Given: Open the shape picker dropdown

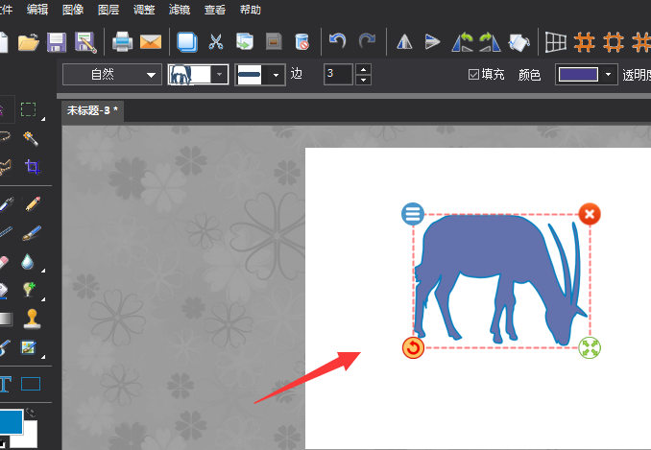Looking at the screenshot, I should point(199,75).
